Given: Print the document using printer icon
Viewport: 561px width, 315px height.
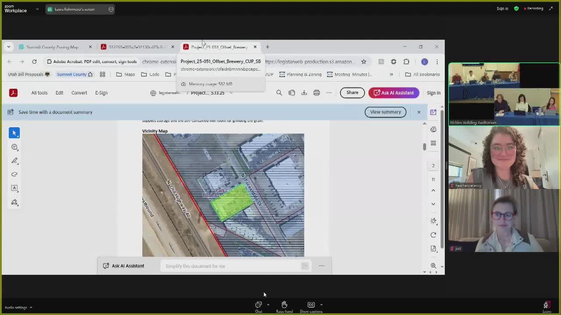Looking at the screenshot, I should pyautogui.click(x=316, y=93).
